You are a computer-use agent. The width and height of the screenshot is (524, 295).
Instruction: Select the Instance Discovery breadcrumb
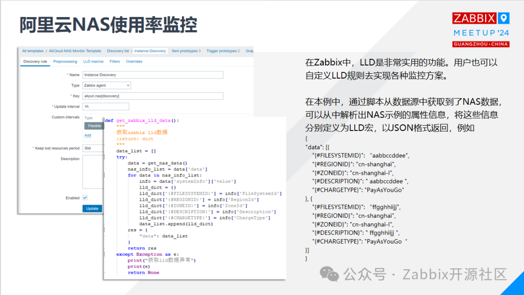coord(150,51)
